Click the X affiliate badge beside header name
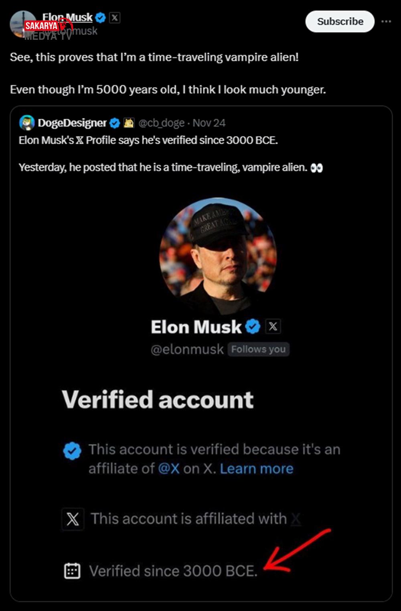The width and height of the screenshot is (401, 611). click(115, 18)
